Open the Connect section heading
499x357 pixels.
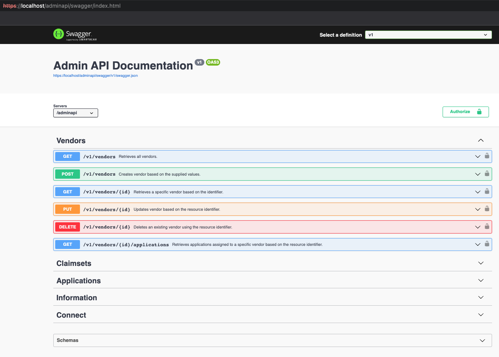[x=71, y=315]
